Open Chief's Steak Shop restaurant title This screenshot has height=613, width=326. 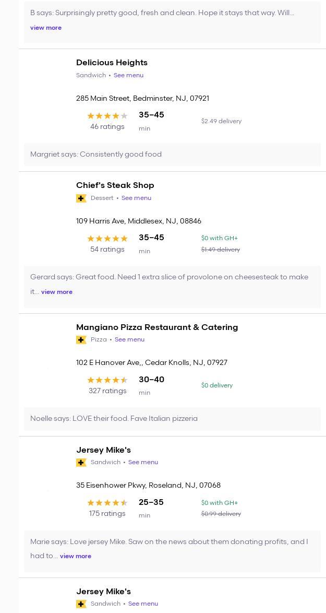pyautogui.click(x=115, y=185)
